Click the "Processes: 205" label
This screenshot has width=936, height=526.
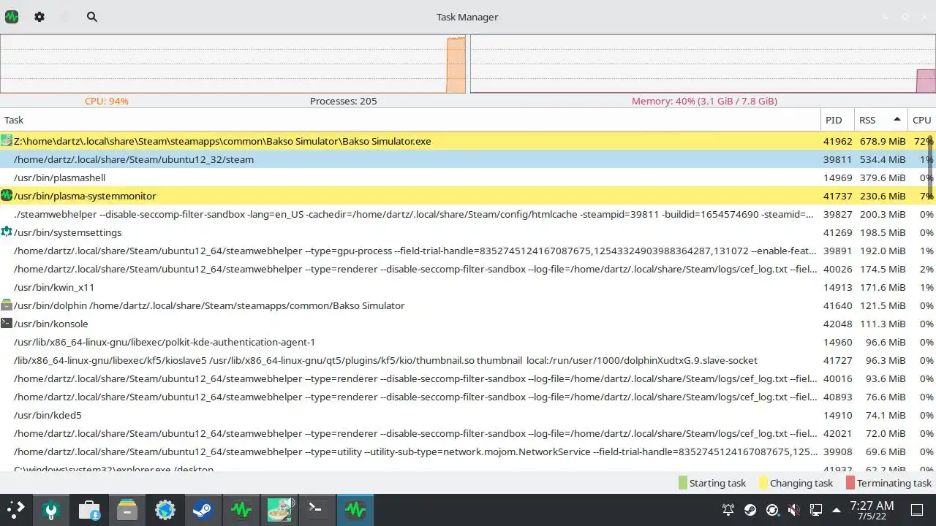click(x=344, y=101)
